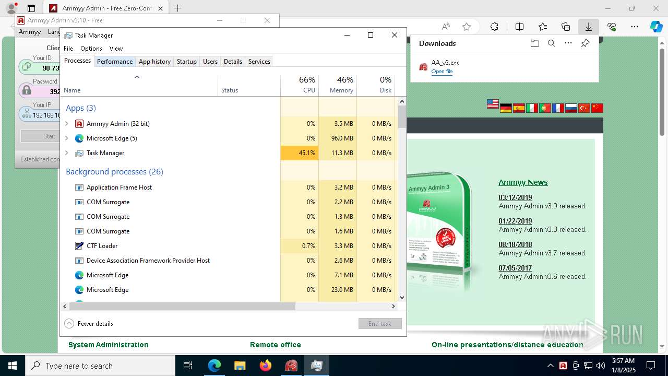Switch to the Startup tab

coord(187,62)
